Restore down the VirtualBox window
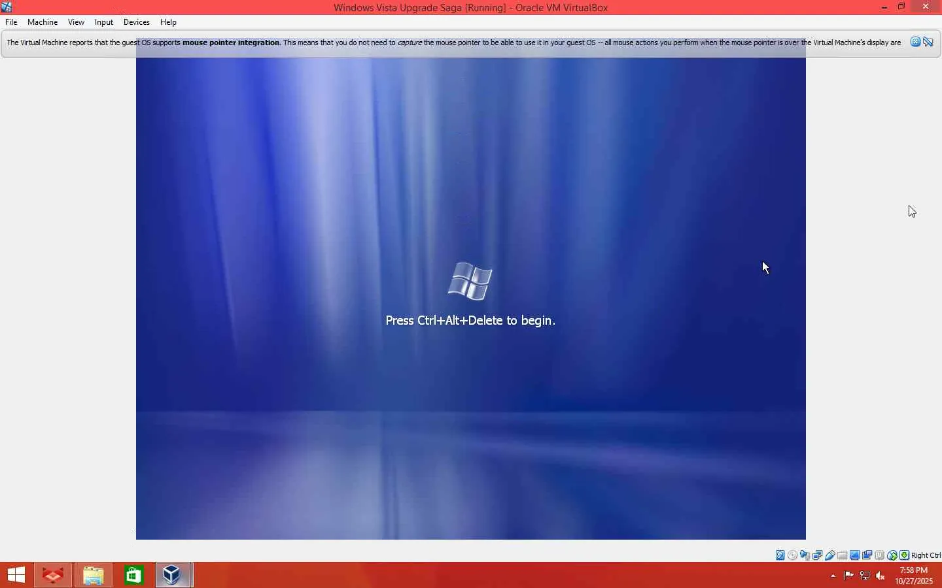The height and width of the screenshot is (588, 942). pyautogui.click(x=901, y=7)
